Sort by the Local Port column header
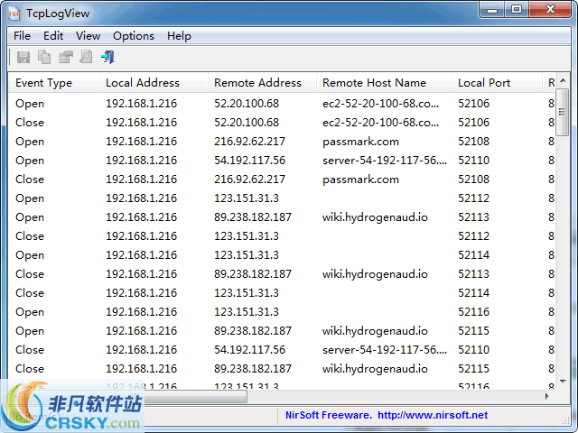This screenshot has width=578, height=433. [x=498, y=82]
